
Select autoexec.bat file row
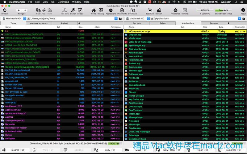click(x=61, y=81)
